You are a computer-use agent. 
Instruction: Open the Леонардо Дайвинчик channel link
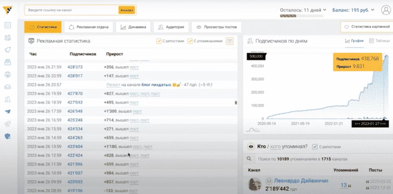tap(301, 181)
